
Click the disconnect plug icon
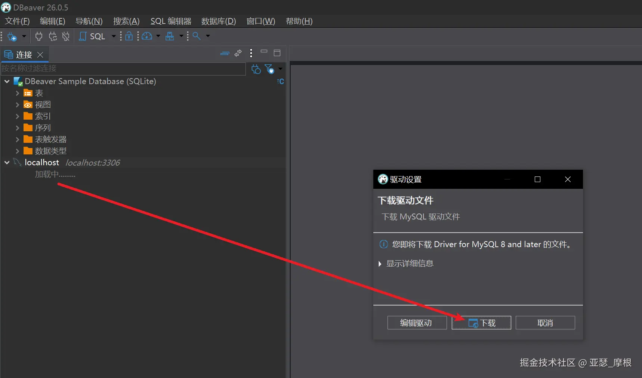pos(66,36)
